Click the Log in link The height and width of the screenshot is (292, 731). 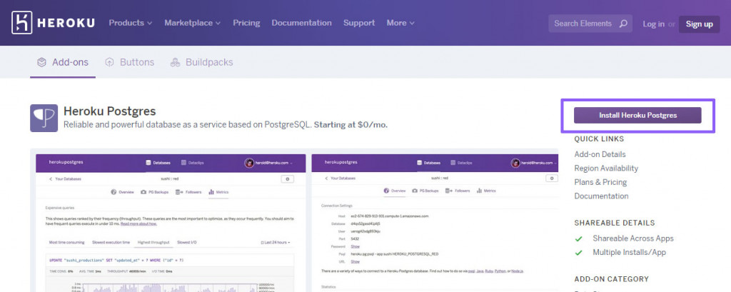click(x=654, y=24)
